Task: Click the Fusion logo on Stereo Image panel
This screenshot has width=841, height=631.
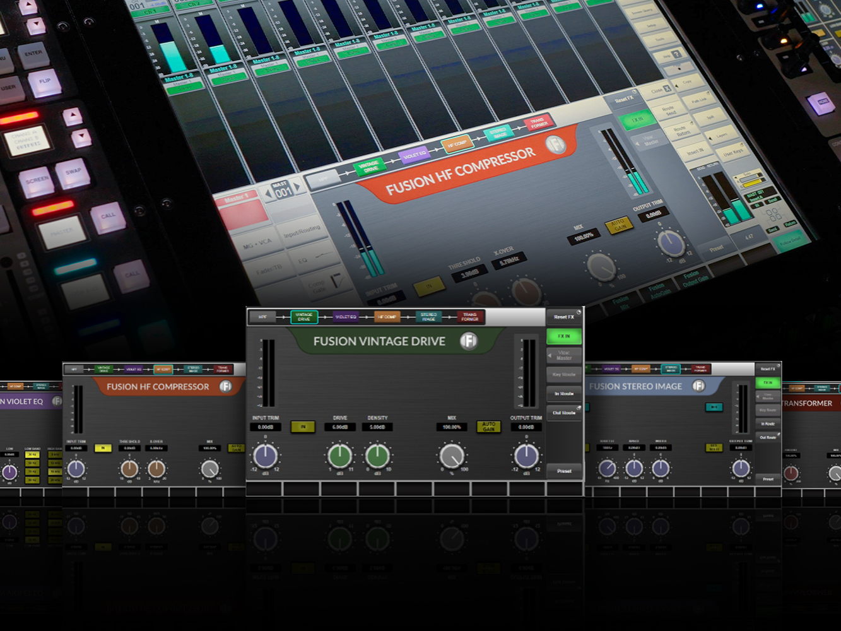Action: click(x=698, y=386)
